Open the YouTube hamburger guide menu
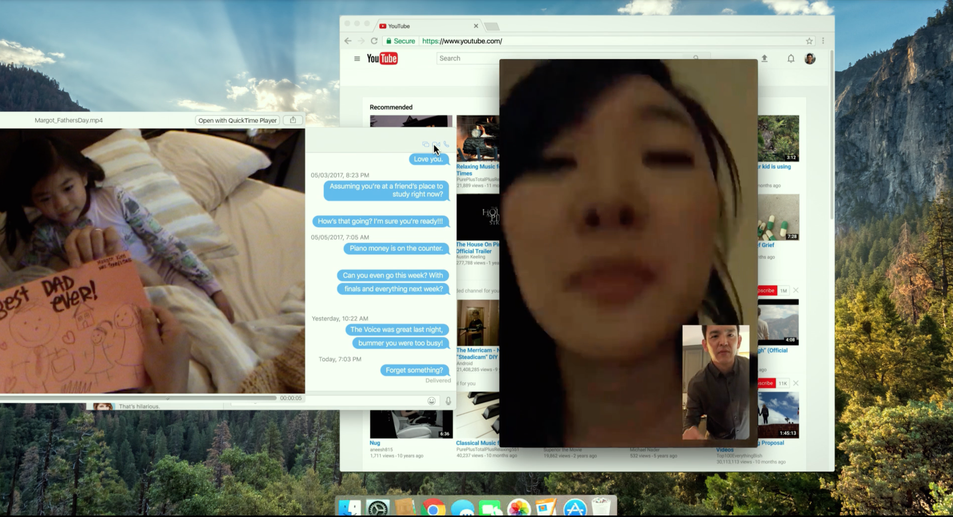Viewport: 953px width, 517px height. (357, 59)
